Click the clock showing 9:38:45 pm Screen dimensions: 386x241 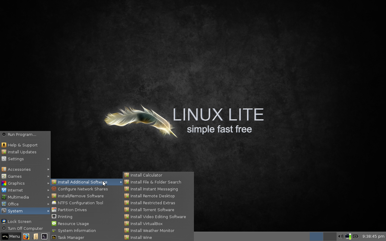click(373, 236)
